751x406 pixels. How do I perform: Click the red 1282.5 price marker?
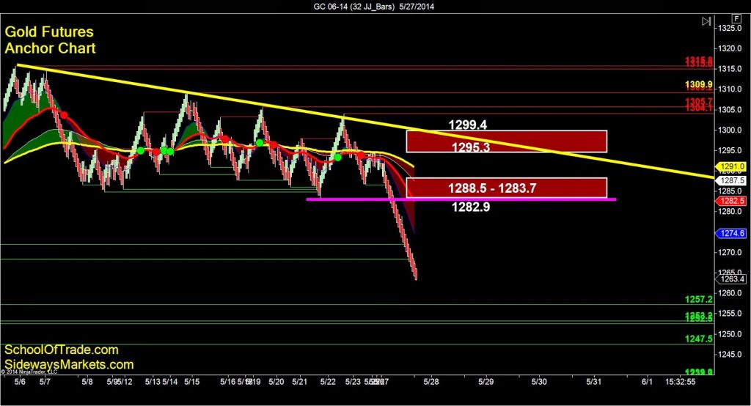(731, 201)
